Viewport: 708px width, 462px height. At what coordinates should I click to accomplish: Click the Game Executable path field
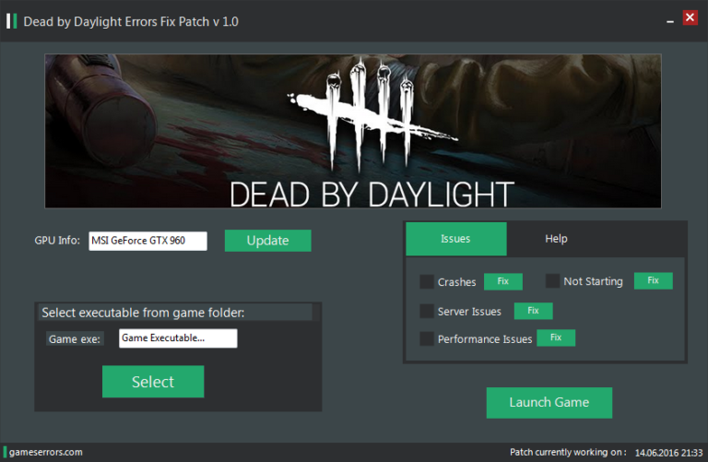click(x=178, y=338)
